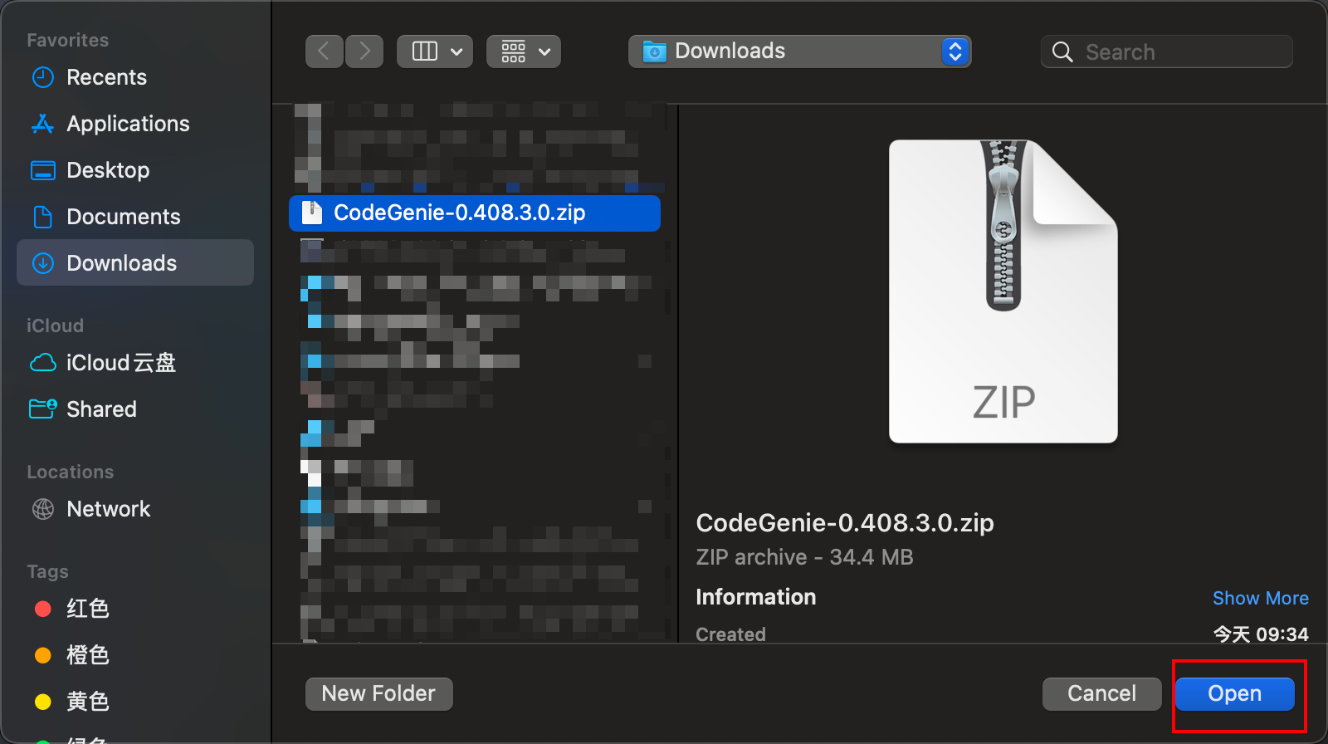Screen dimensions: 1328x744
Task: Click the magnifying glass search icon
Action: pos(1062,51)
